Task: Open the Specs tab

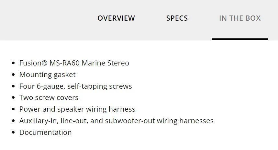Action: [x=177, y=18]
